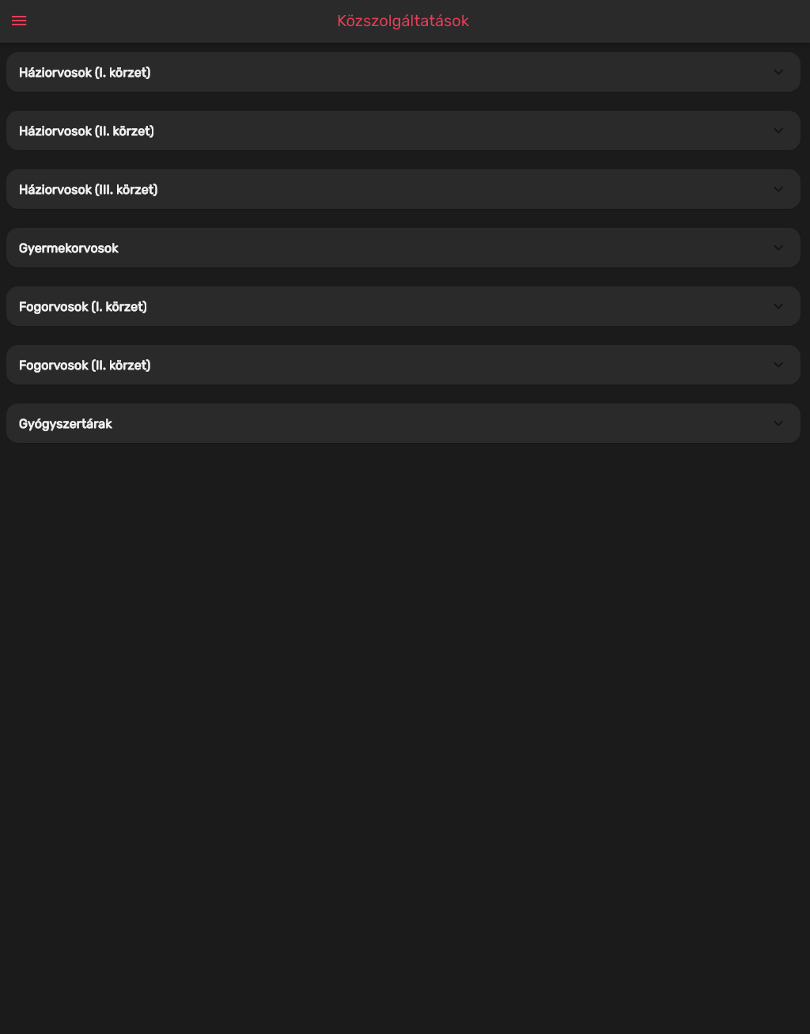This screenshot has width=810, height=1034.
Task: Click the empty middle of the Gyermekorvosok card
Action: pos(443,248)
